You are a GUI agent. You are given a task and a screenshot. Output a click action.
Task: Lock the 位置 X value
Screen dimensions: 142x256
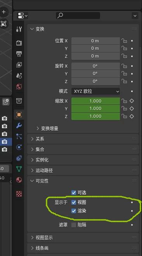click(124, 41)
